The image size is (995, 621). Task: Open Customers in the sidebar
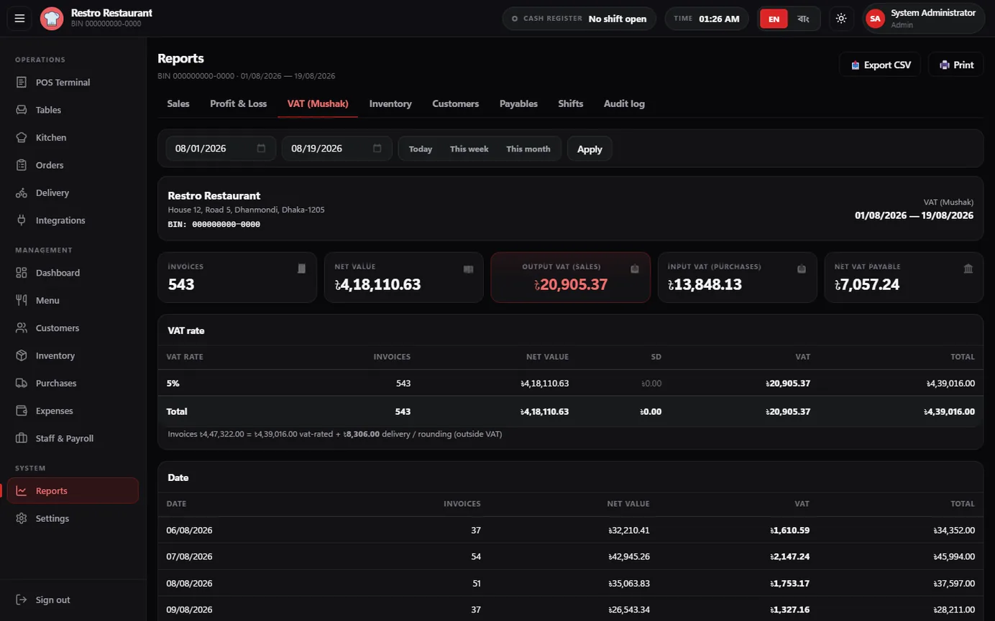[x=73, y=328]
